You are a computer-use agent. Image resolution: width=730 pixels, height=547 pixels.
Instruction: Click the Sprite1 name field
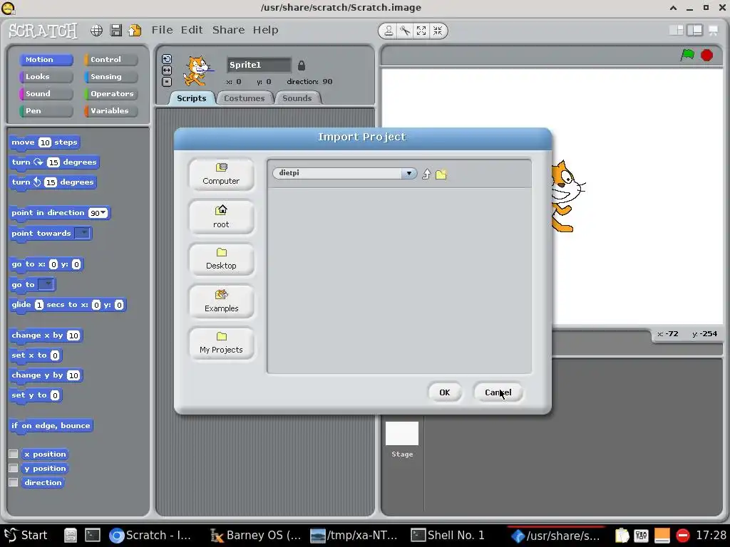coord(259,65)
